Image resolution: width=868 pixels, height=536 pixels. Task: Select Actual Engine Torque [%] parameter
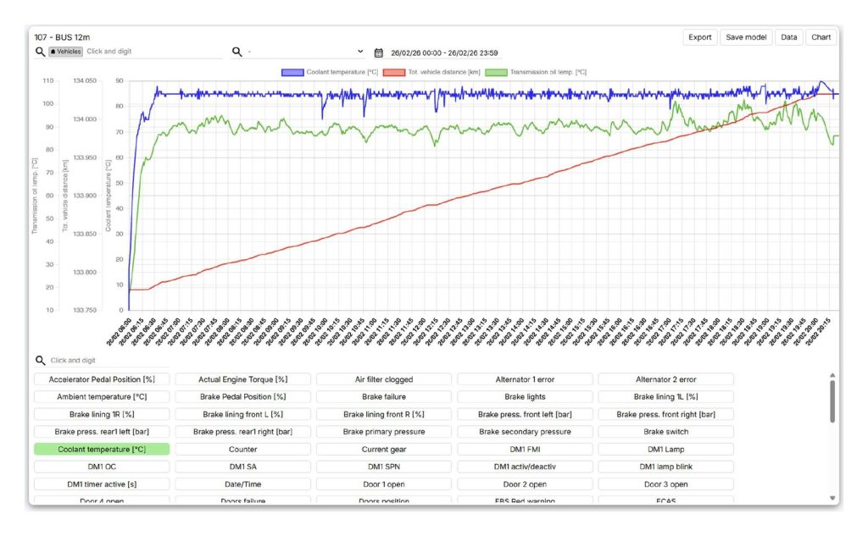[x=243, y=379]
